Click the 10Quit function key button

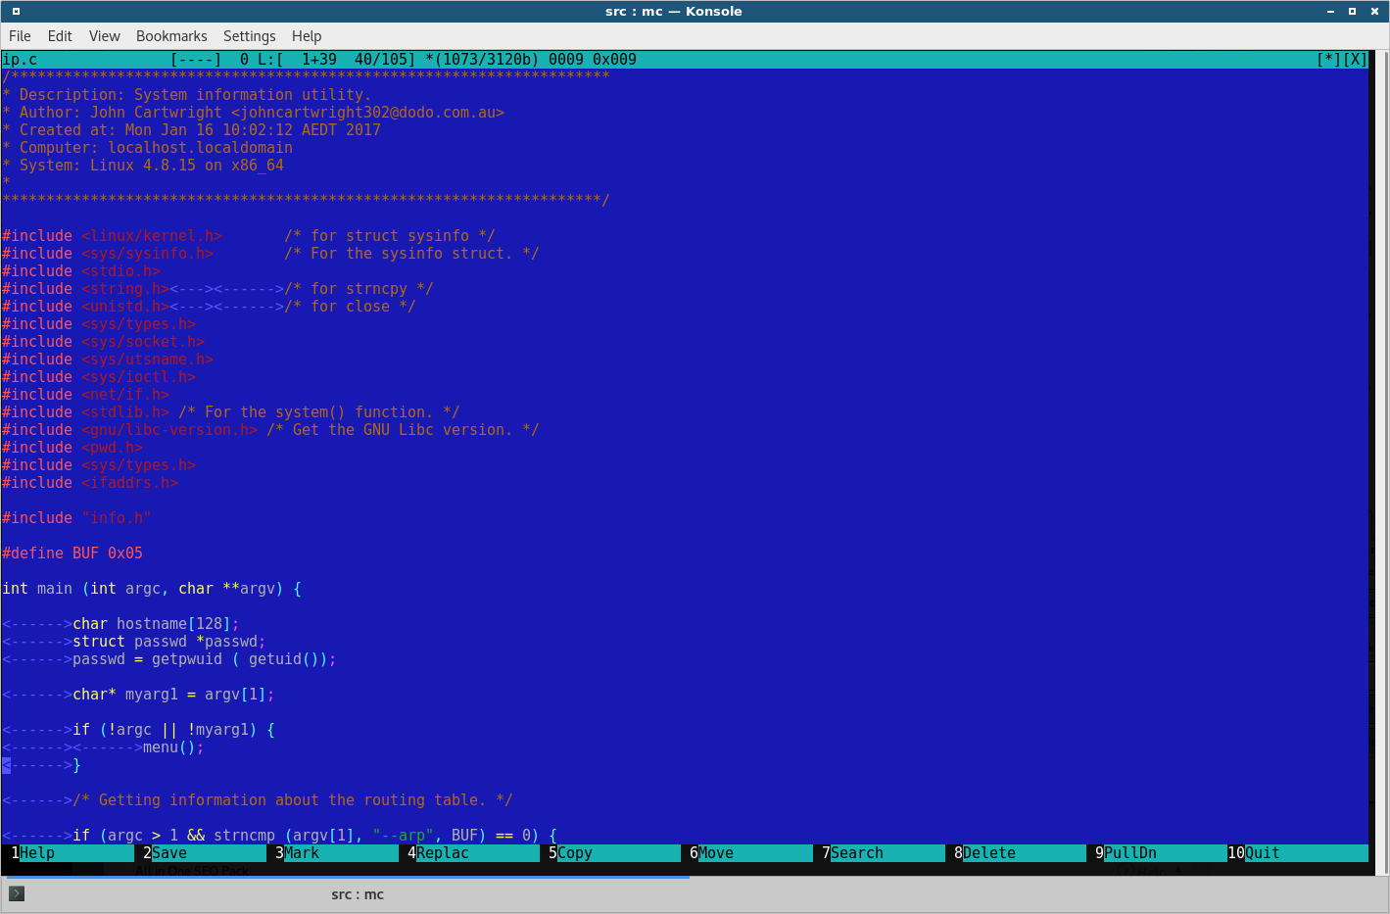pyautogui.click(x=1298, y=853)
